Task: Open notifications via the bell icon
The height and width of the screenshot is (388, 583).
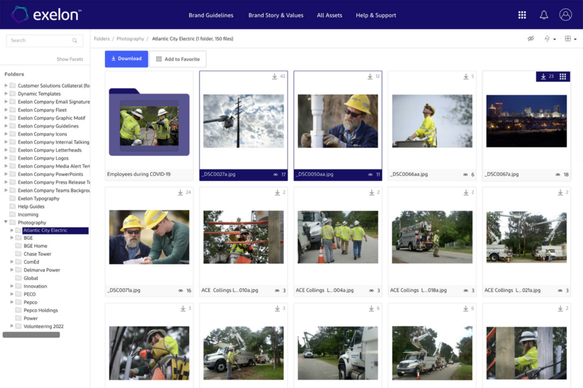Action: point(543,15)
